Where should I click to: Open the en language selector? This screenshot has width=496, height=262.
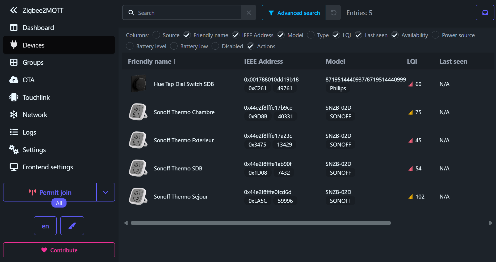click(x=45, y=226)
